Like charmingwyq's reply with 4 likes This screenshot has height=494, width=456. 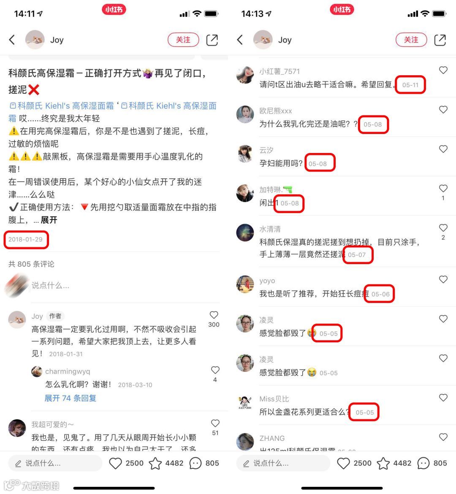pos(215,370)
